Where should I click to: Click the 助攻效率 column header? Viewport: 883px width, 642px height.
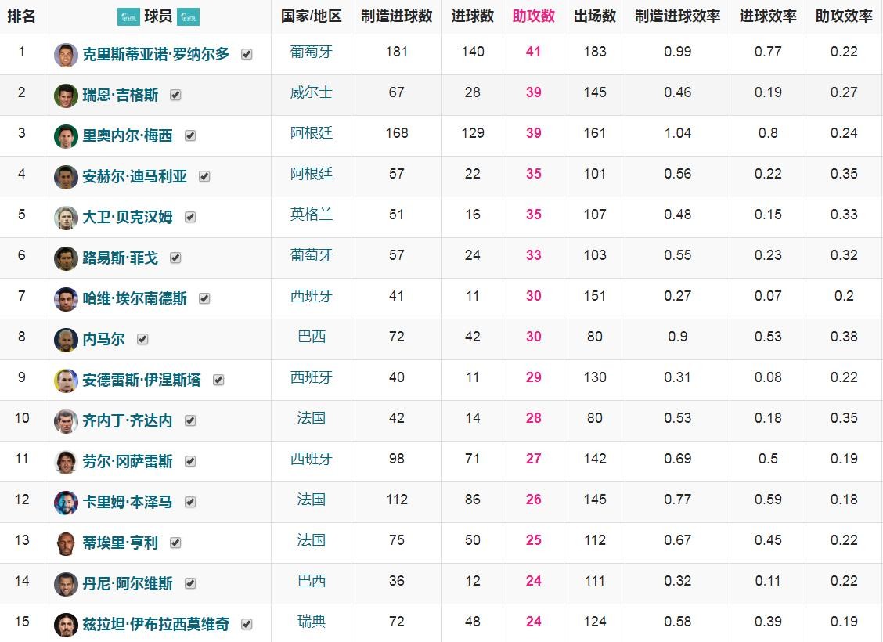(x=843, y=16)
